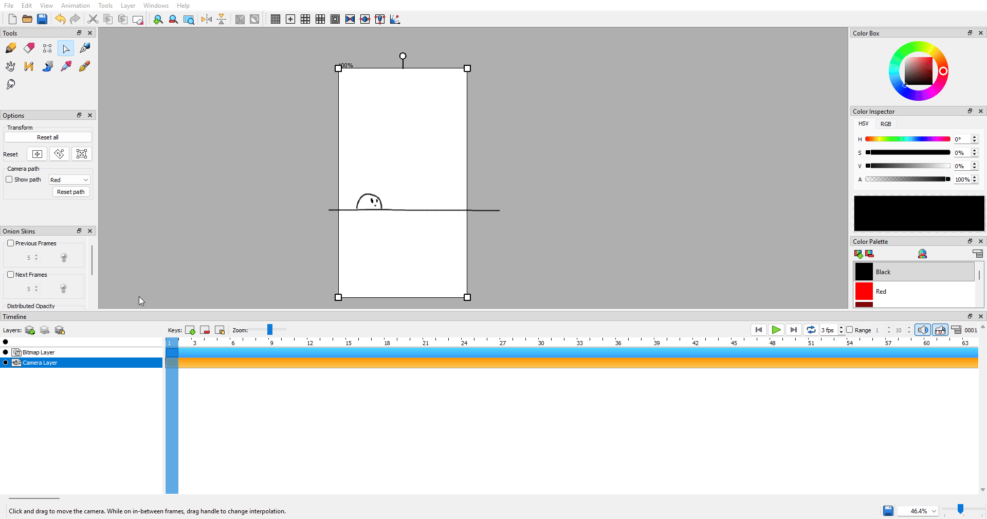Enable Previous Frames onion skin
This screenshot has width=987, height=519.
[10, 243]
